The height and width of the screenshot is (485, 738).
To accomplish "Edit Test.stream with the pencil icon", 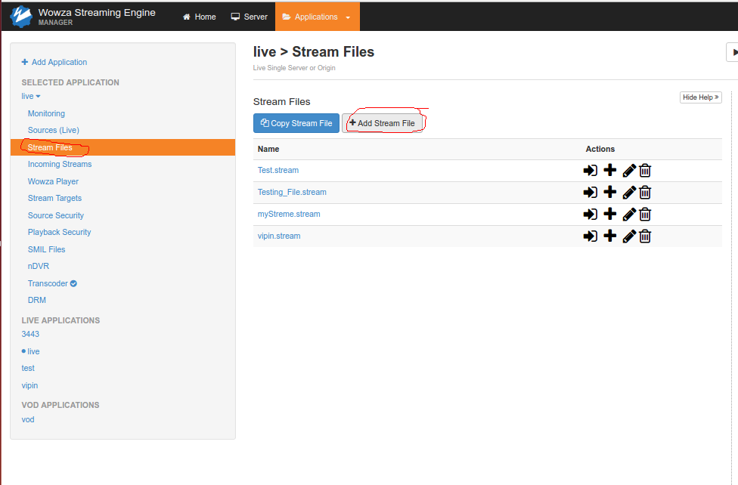I will point(629,170).
